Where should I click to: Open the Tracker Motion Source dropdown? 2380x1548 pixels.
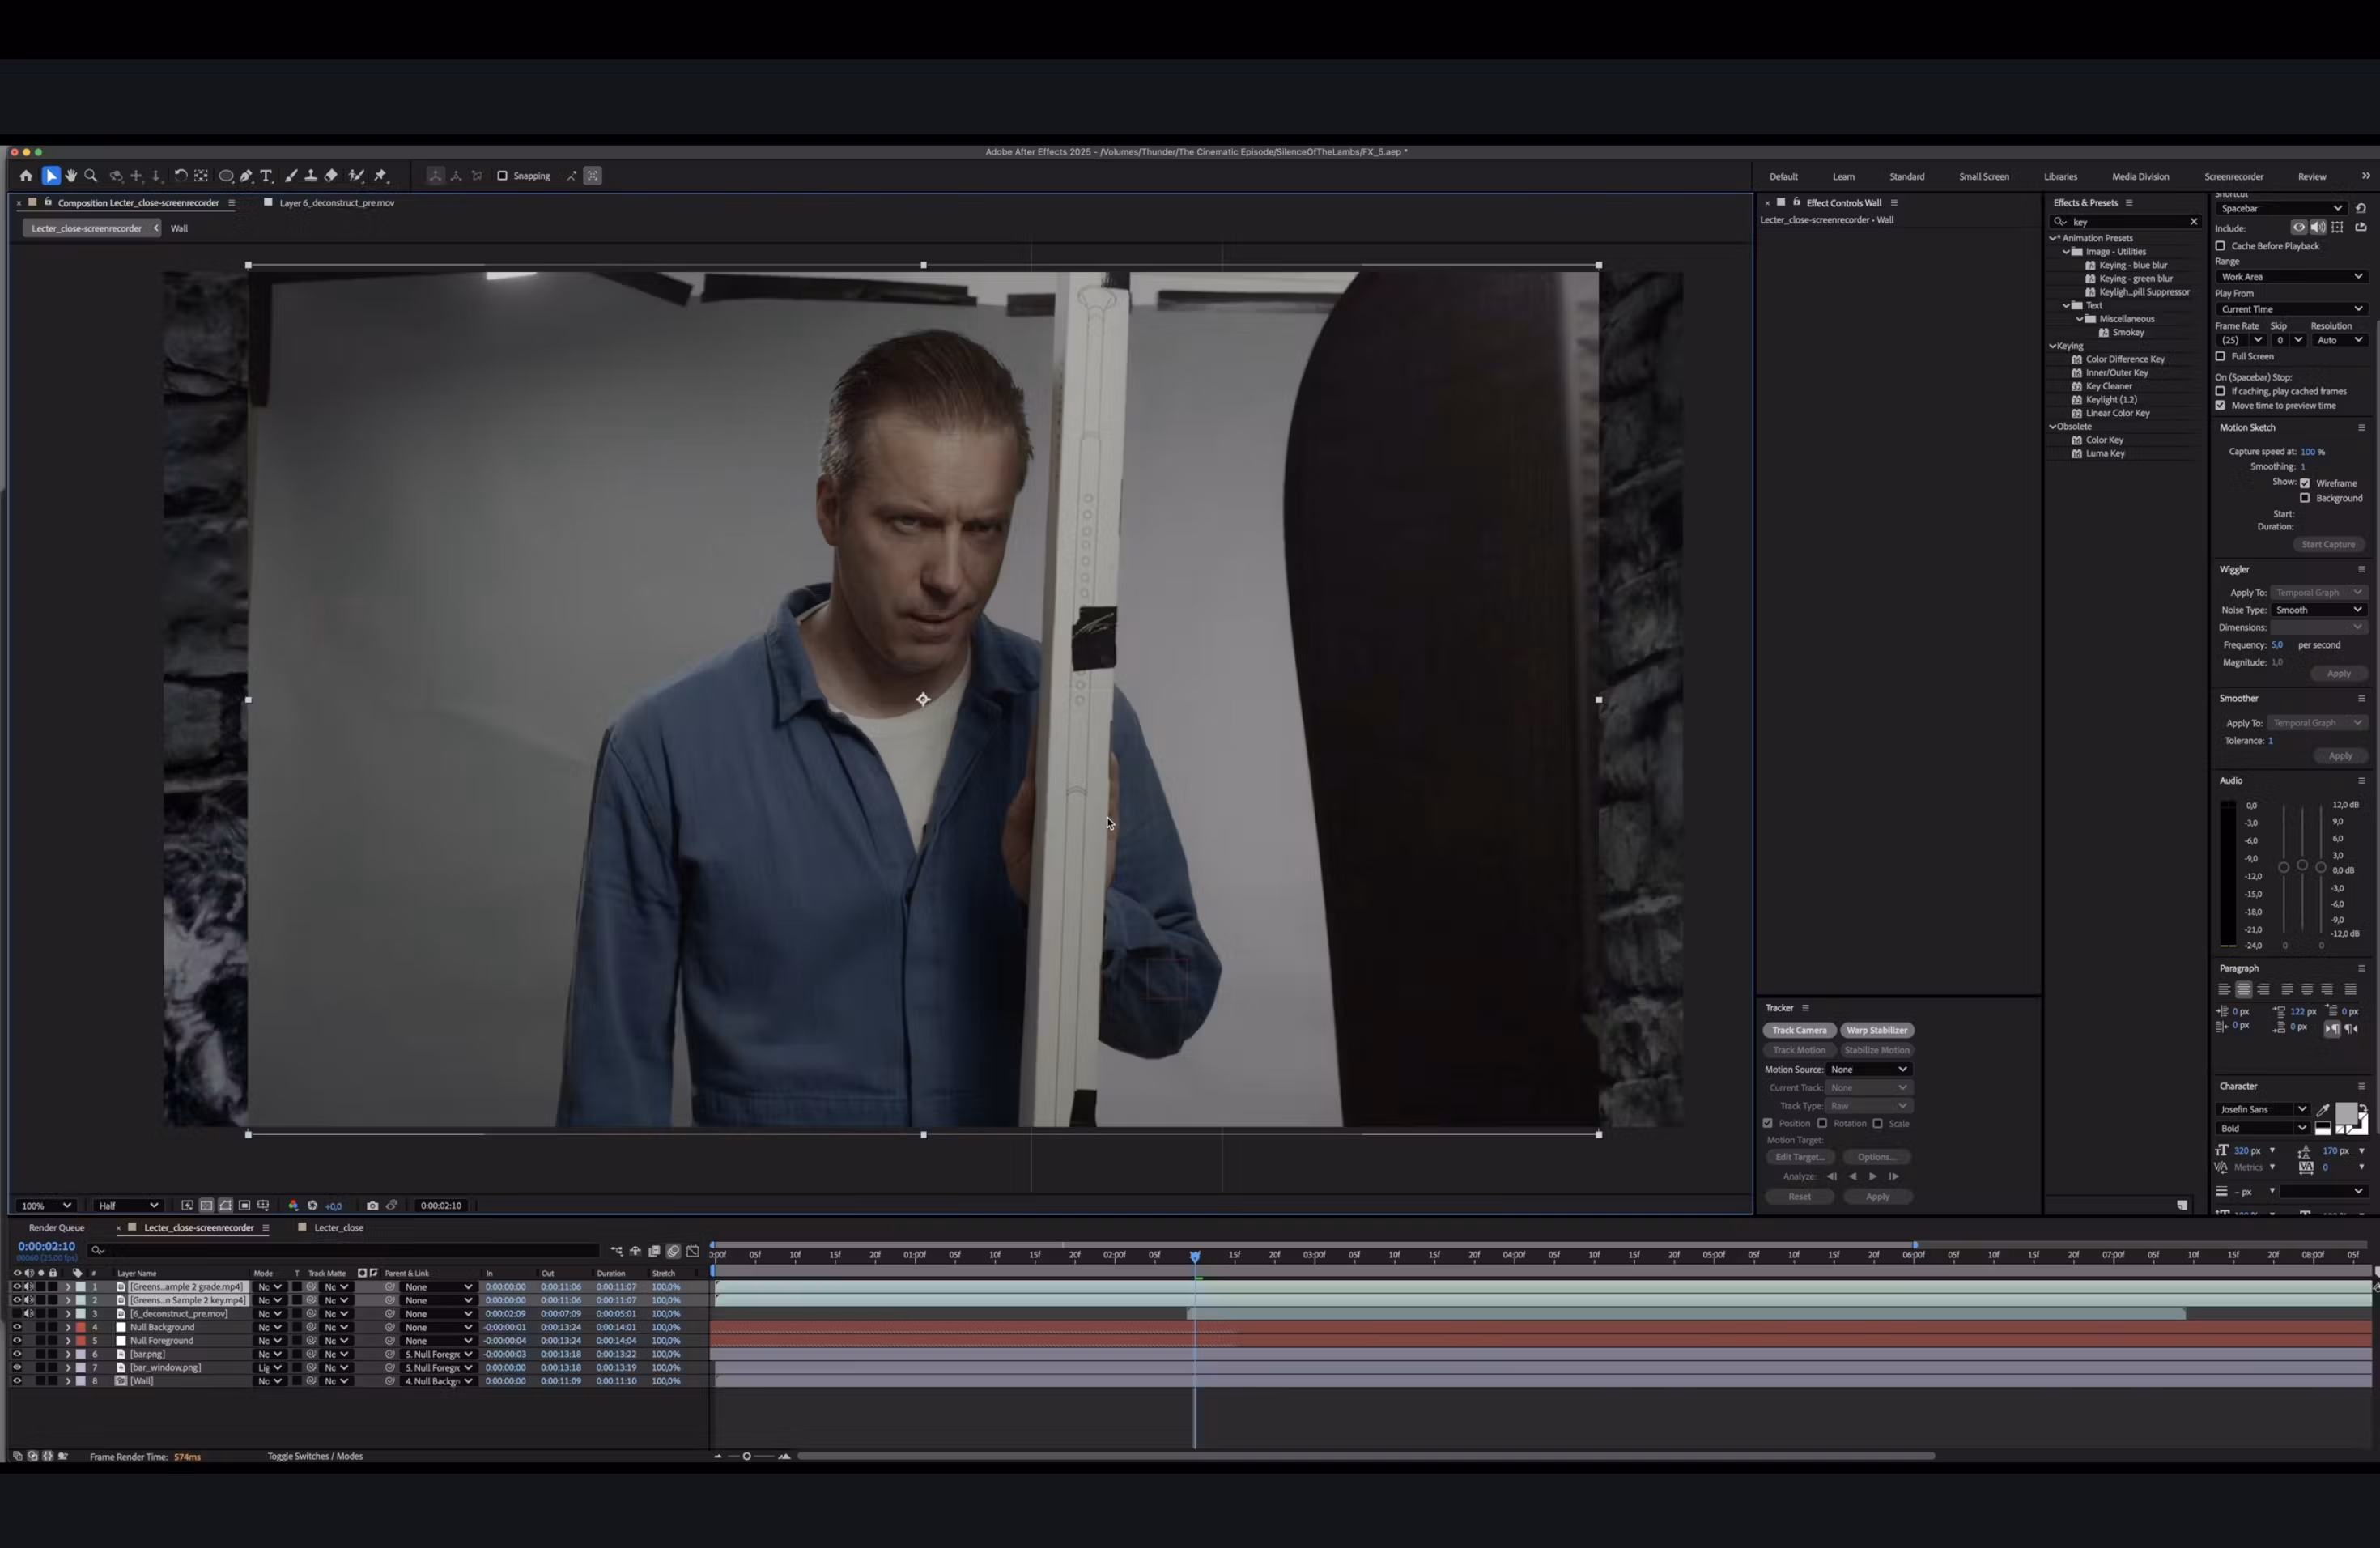click(1869, 1069)
